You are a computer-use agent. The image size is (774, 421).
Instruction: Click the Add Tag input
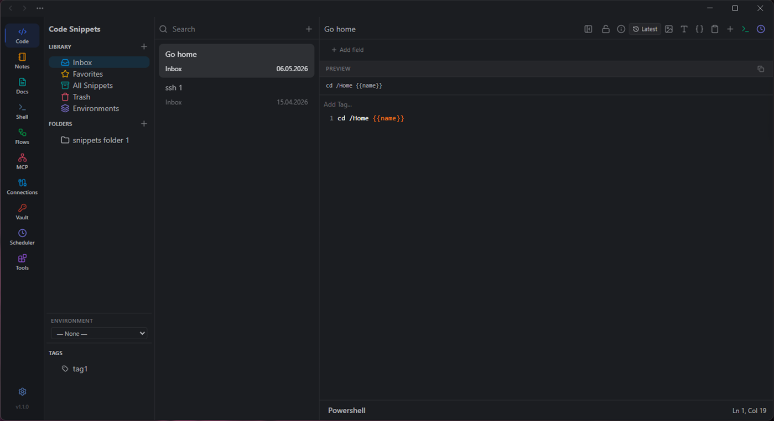338,104
